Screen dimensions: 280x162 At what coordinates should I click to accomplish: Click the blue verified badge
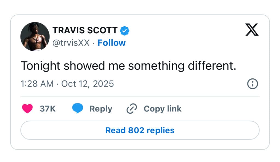[125, 31]
